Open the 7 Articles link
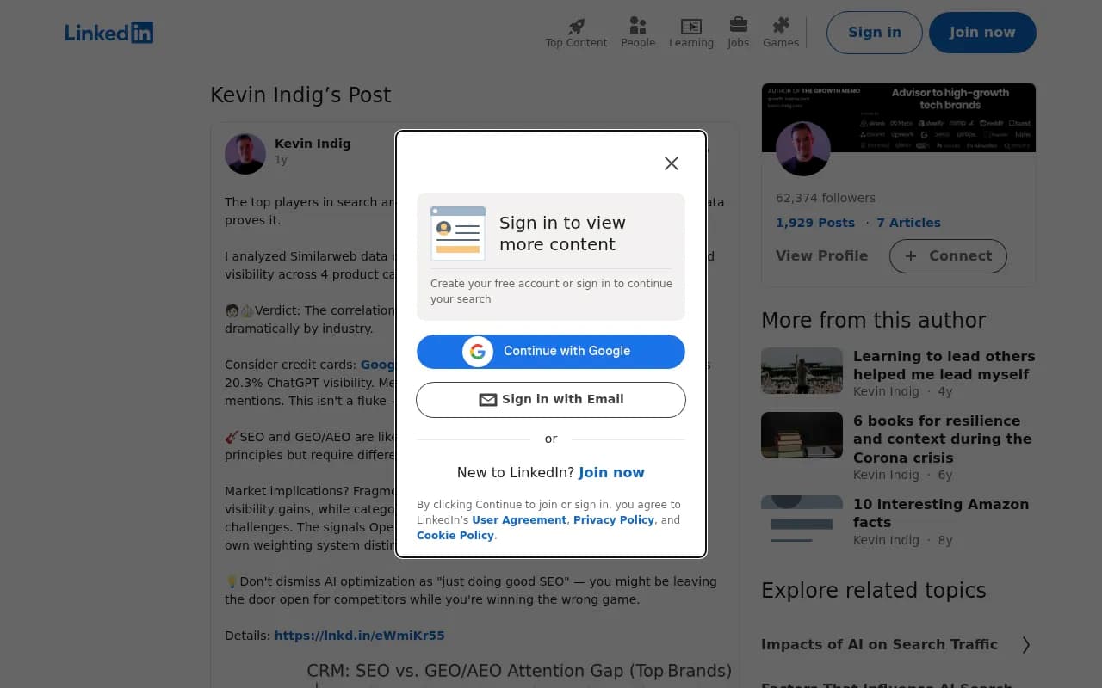Viewport: 1102px width, 688px height. click(x=908, y=223)
